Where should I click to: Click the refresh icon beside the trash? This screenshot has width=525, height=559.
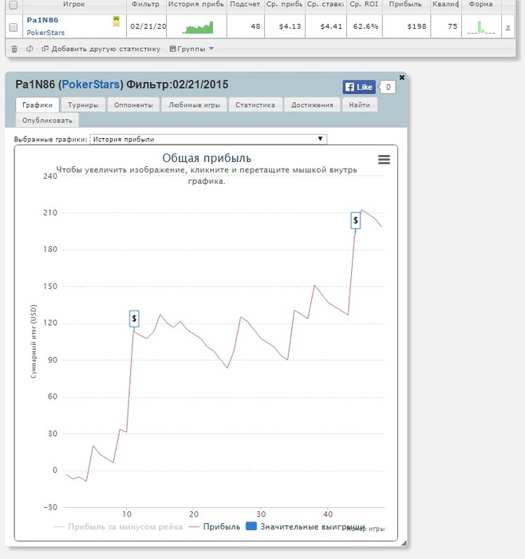pyautogui.click(x=30, y=49)
